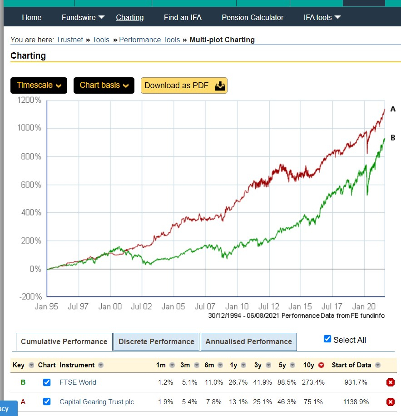Sort by 3y column arrow
This screenshot has height=416, width=401.
tap(268, 365)
